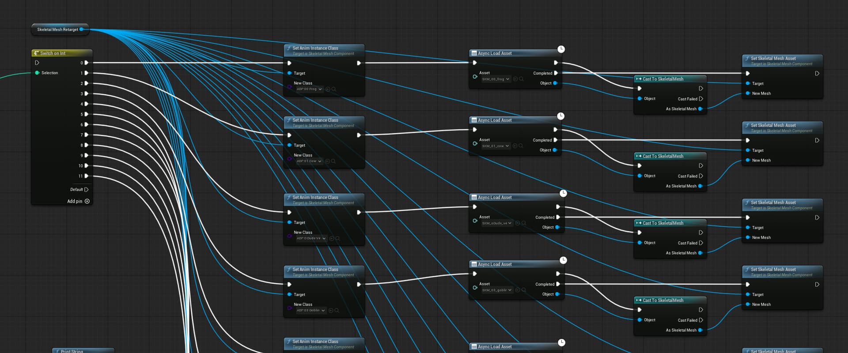The image size is (848, 353).
Task: Browse to SKM_00_frog asset with magnifier icon
Action: pyautogui.click(x=521, y=79)
